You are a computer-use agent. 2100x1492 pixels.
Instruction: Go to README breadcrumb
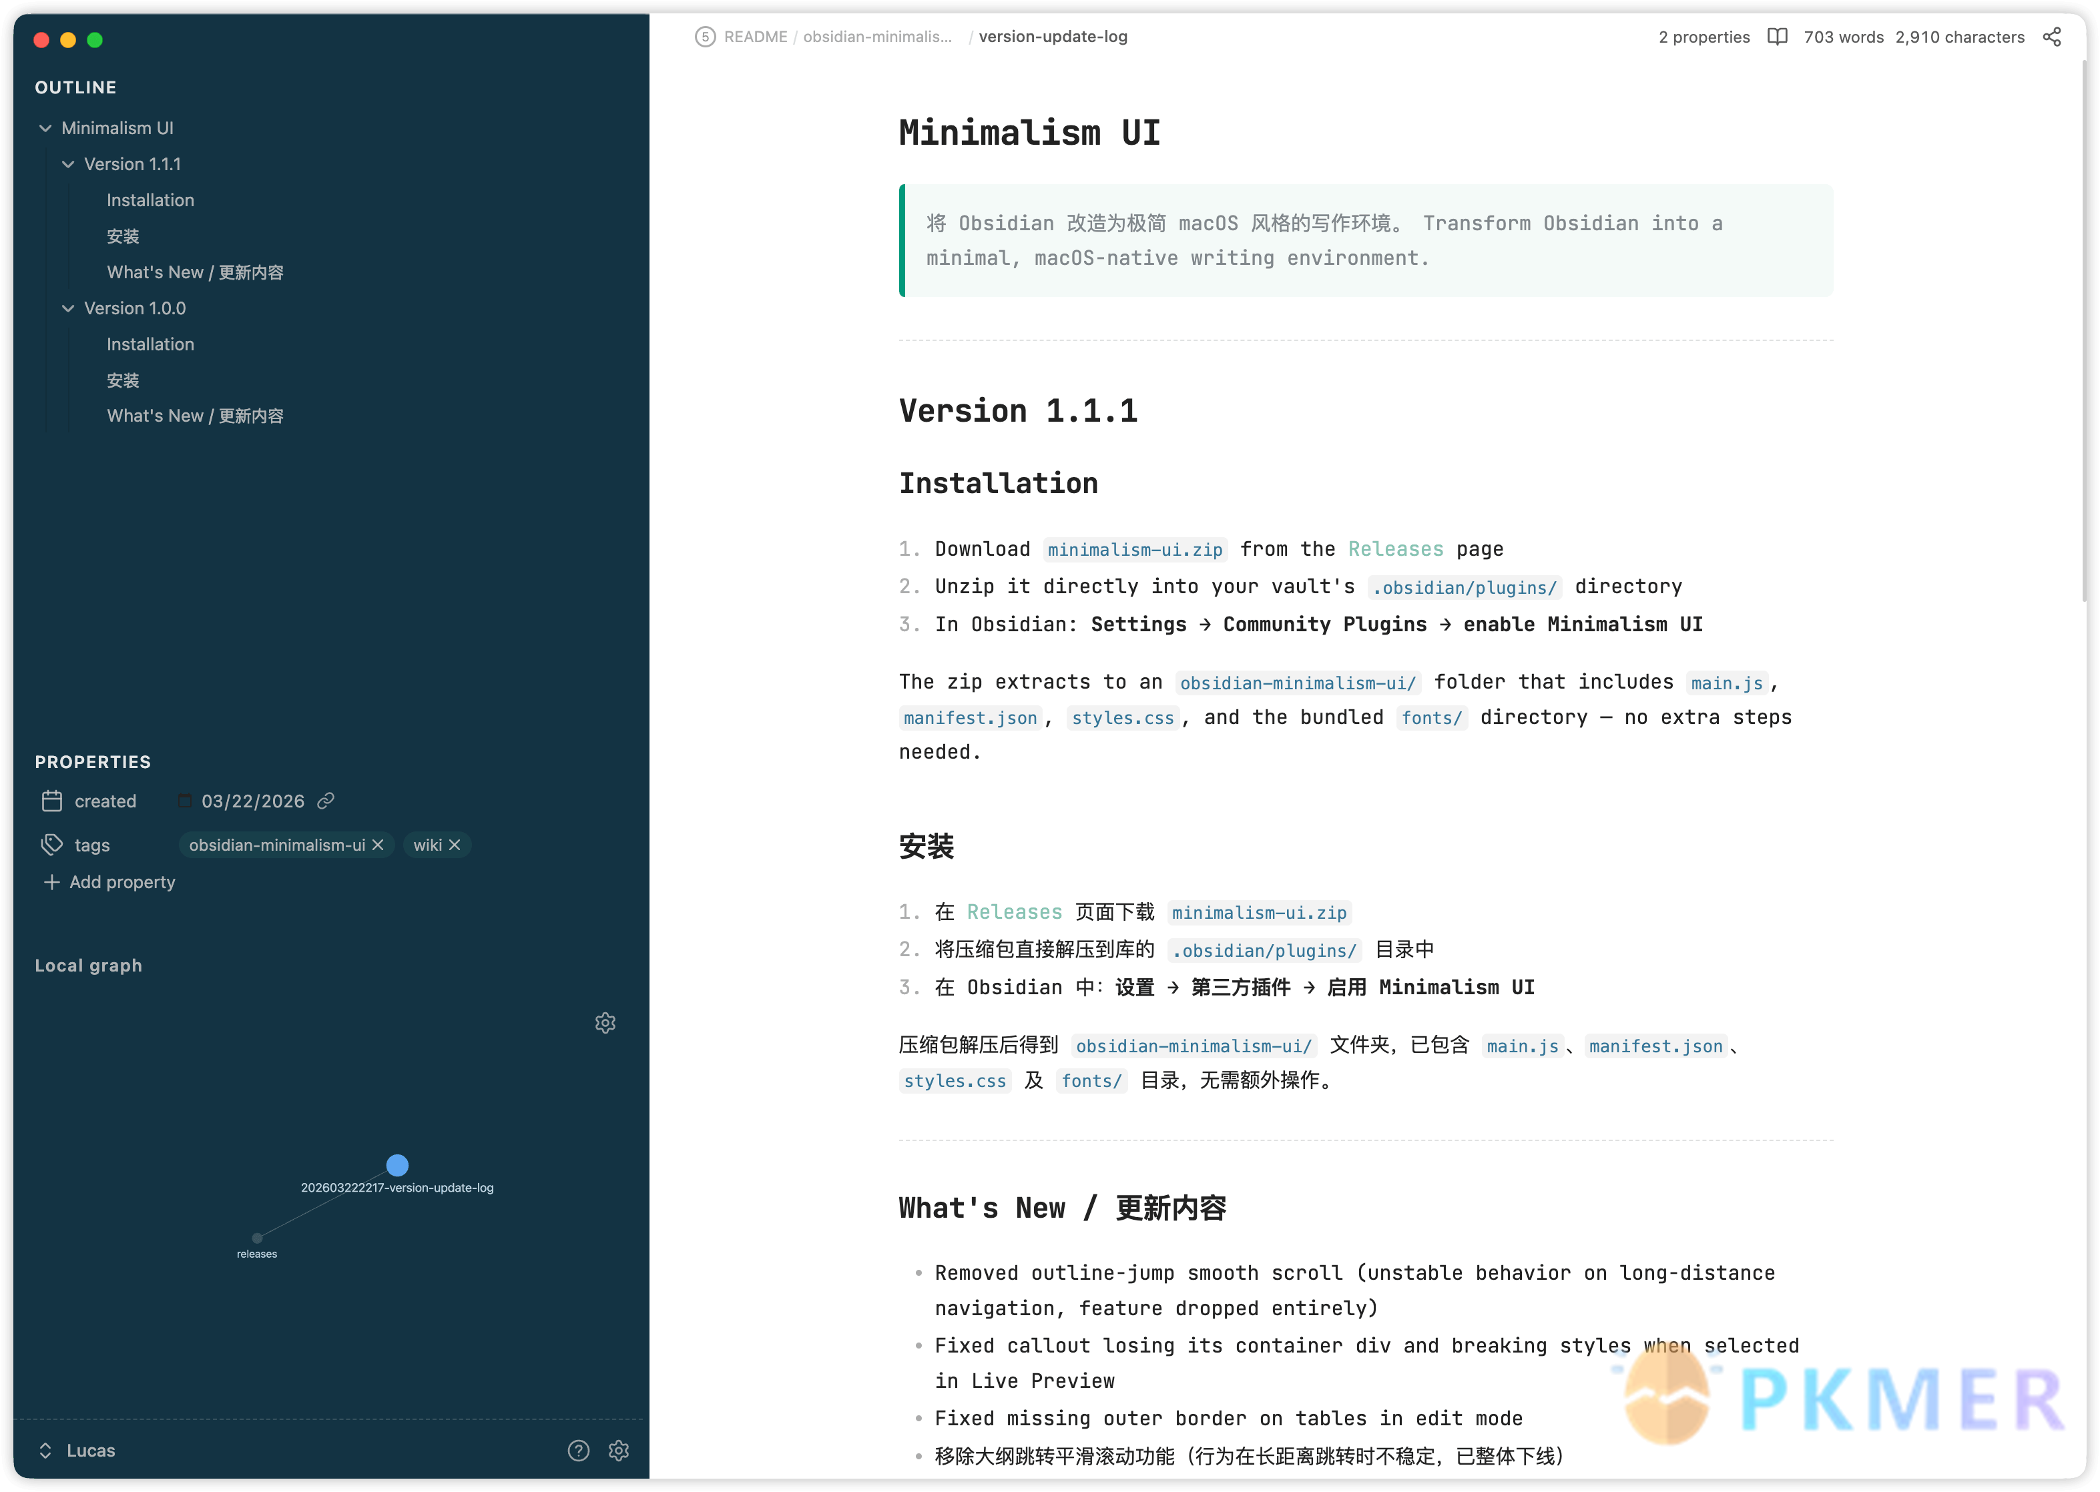[756, 37]
